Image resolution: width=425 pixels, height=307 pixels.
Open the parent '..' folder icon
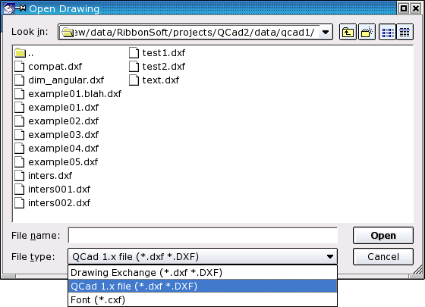point(20,53)
